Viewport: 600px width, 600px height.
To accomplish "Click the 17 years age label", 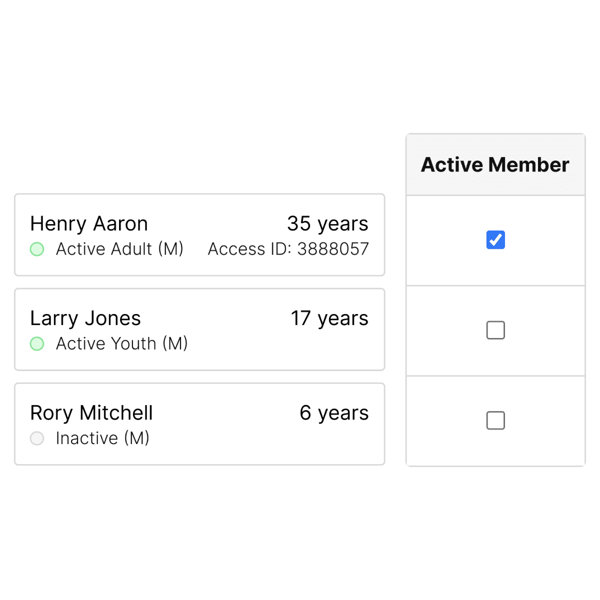I will pyautogui.click(x=329, y=318).
